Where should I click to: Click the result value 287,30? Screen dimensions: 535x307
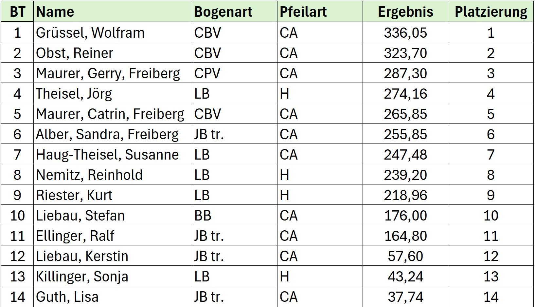pyautogui.click(x=405, y=73)
